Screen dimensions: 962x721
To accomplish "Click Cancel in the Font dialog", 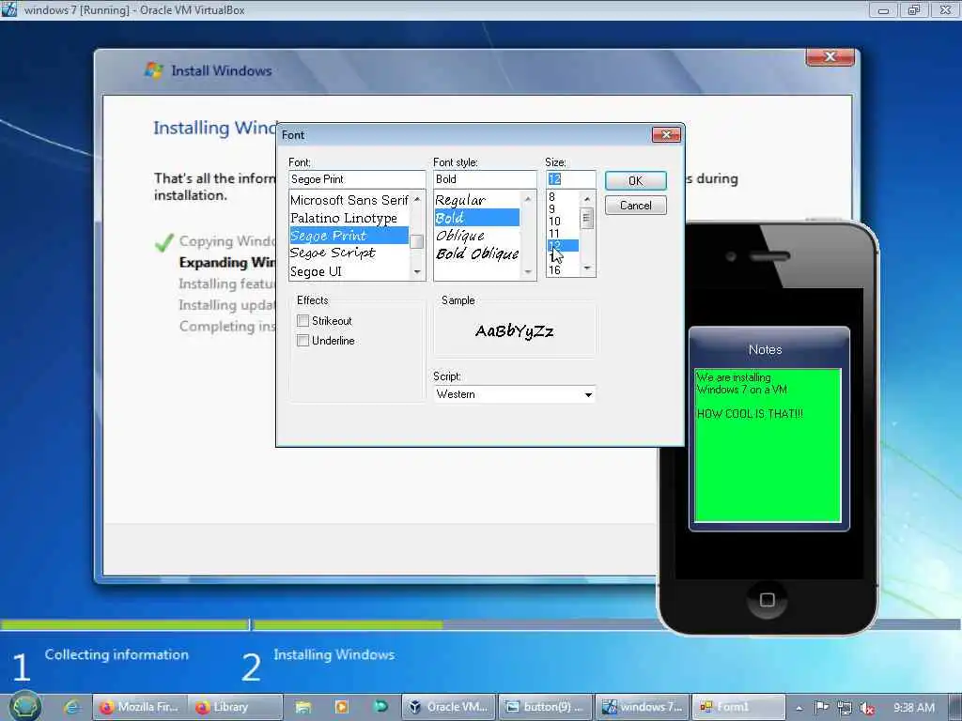I will point(636,206).
